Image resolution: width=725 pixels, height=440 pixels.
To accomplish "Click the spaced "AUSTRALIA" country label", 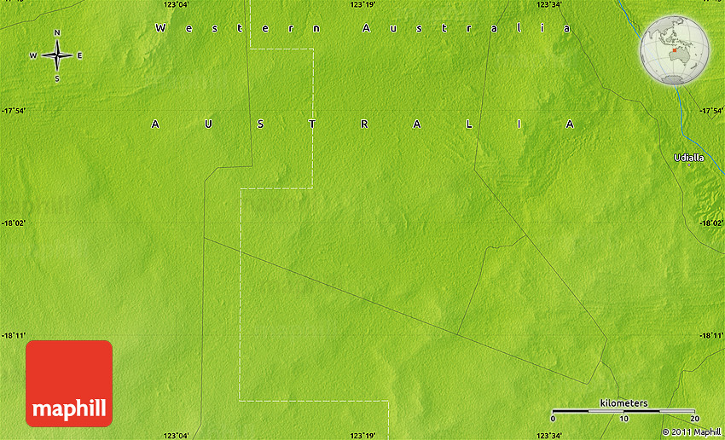I will click(363, 124).
